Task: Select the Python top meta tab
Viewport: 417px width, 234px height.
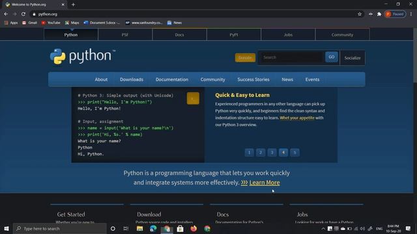Action: click(71, 34)
